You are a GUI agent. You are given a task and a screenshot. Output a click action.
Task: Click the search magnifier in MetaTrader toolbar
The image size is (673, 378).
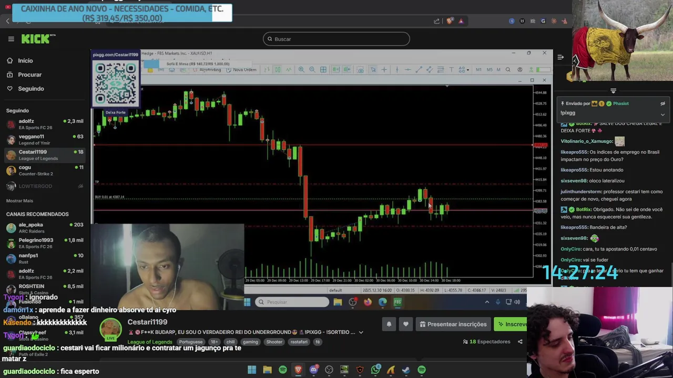click(508, 69)
